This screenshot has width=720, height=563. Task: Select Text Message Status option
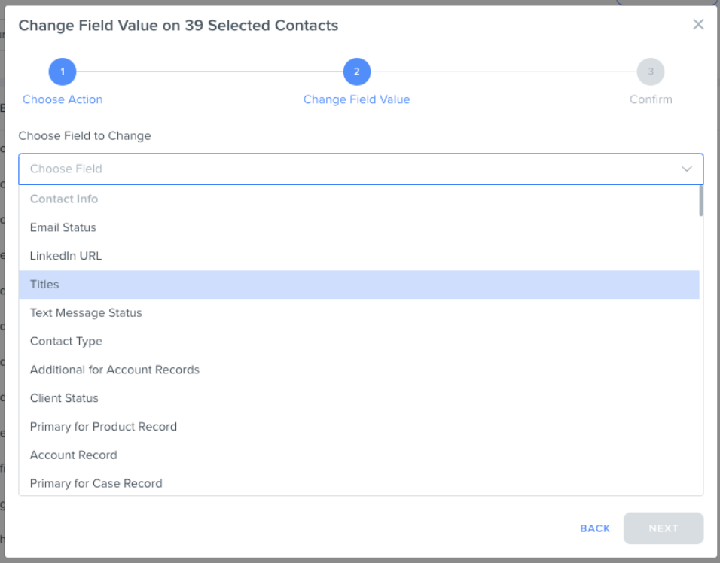click(359, 313)
